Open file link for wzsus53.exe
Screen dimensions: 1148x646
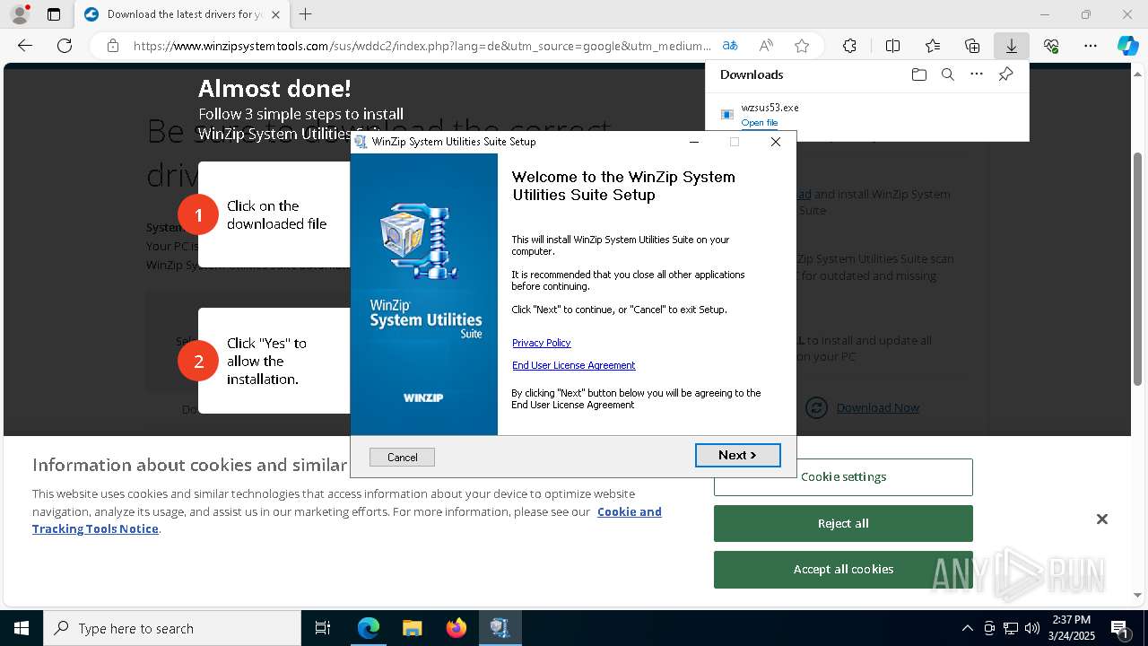tap(760, 123)
